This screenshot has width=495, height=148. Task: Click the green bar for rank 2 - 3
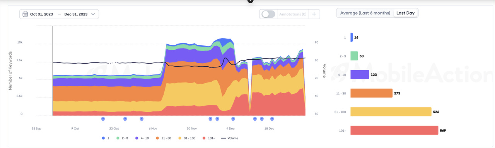(x=354, y=56)
